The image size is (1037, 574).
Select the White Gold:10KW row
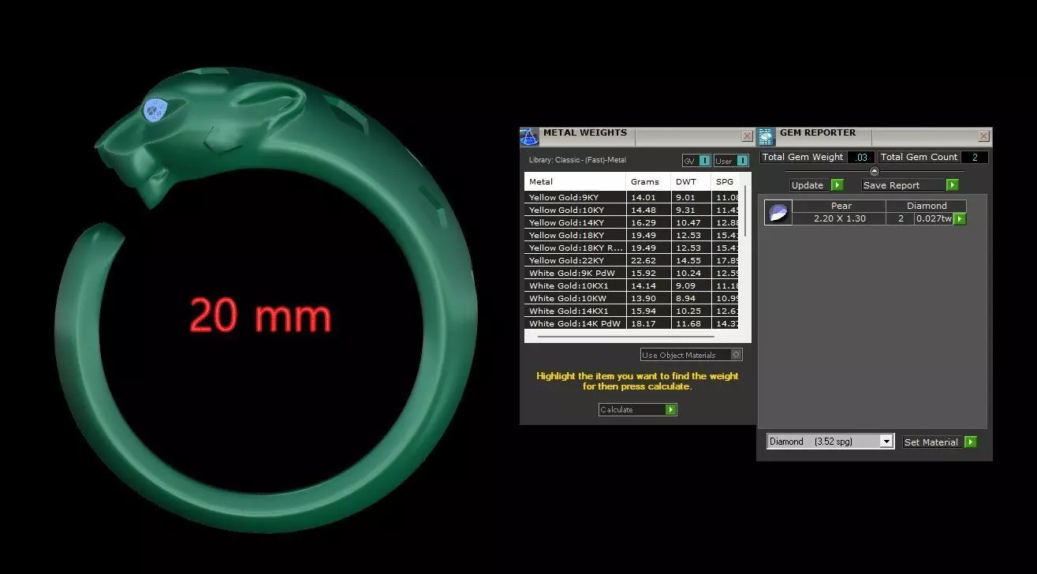[632, 298]
